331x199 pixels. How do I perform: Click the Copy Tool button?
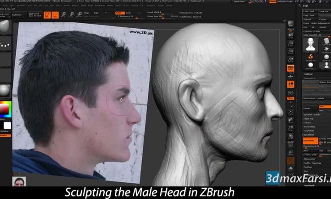point(311,15)
